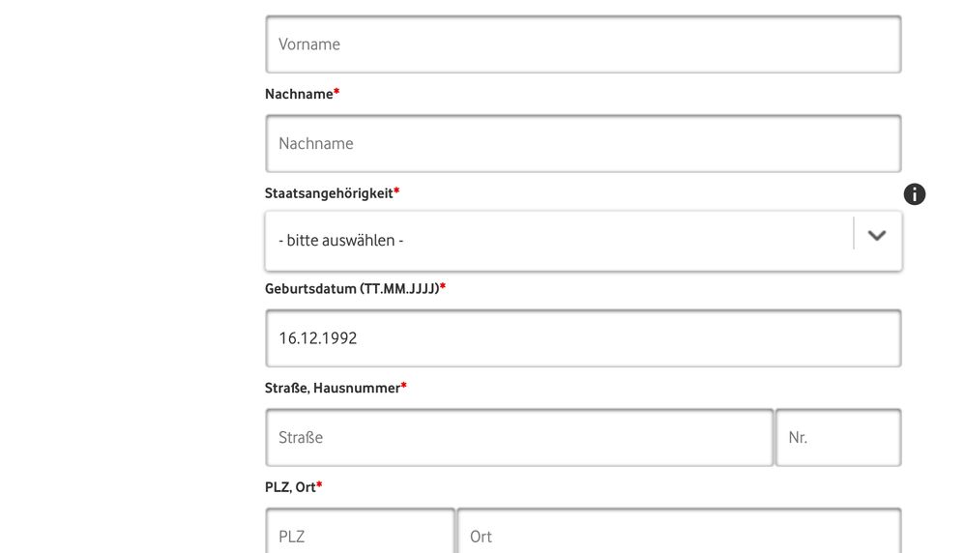Click the Geburtsdatum (TT.MM.JJJJ) label
Viewport: 965px width, 553px height.
(x=351, y=289)
